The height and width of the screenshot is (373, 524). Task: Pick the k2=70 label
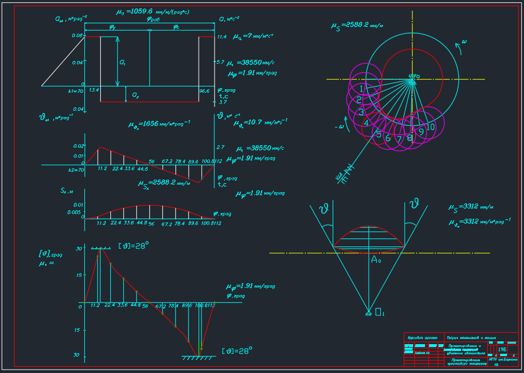pyautogui.click(x=76, y=170)
